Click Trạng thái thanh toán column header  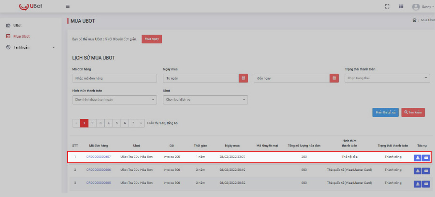(x=393, y=145)
